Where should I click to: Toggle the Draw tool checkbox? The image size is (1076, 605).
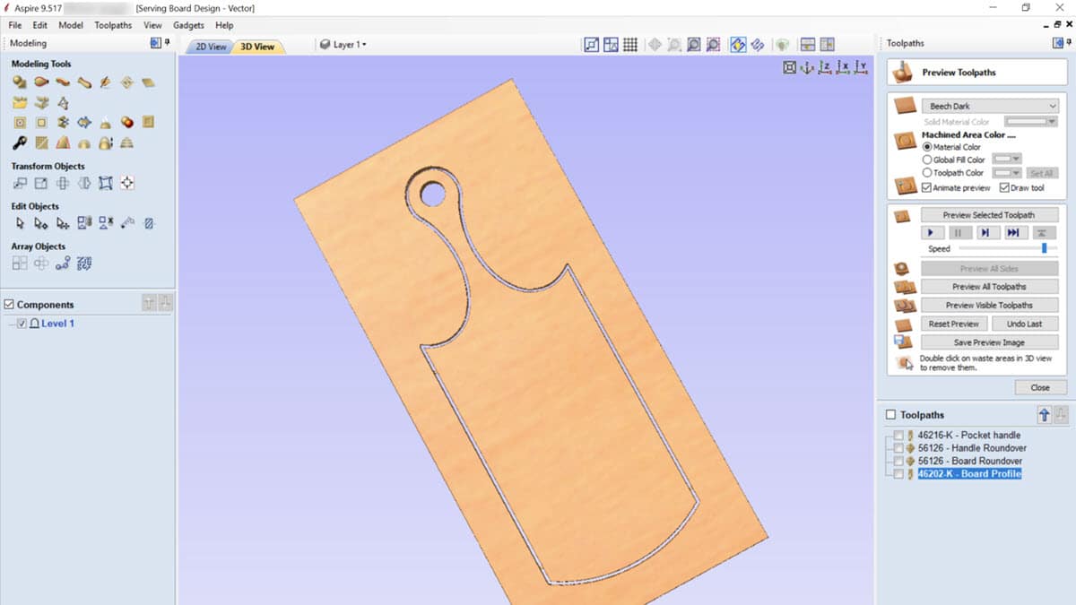pyautogui.click(x=1004, y=187)
